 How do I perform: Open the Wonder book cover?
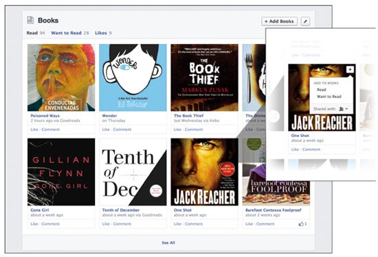point(133,77)
